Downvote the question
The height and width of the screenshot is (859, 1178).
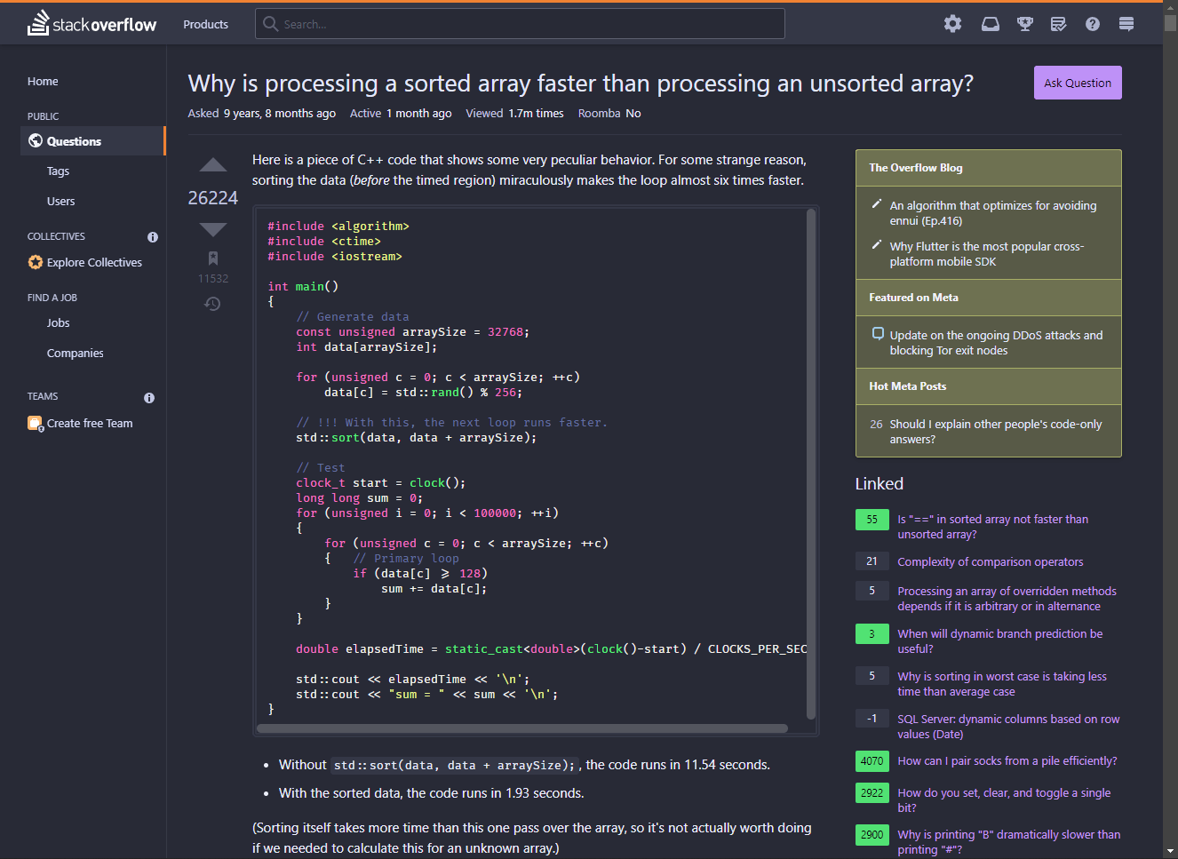pos(212,229)
